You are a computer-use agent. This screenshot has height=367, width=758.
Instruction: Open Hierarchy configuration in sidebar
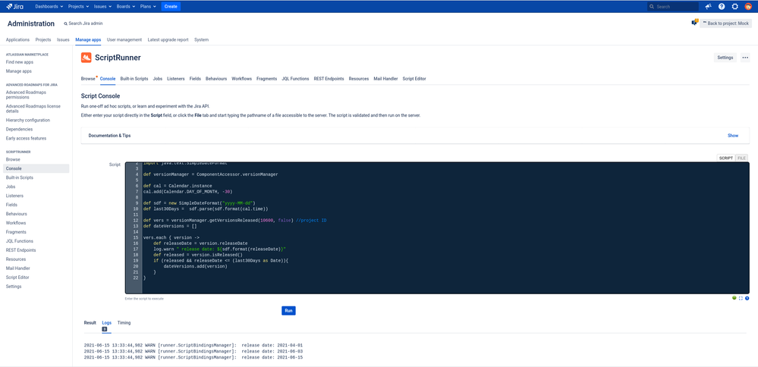[x=28, y=120]
